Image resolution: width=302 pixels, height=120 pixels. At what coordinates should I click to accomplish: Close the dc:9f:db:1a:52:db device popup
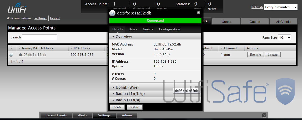(x=199, y=13)
